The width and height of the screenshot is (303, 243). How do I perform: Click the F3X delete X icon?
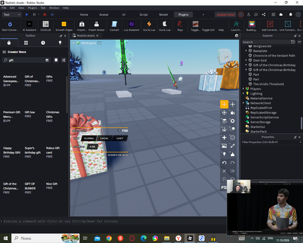pos(224,171)
